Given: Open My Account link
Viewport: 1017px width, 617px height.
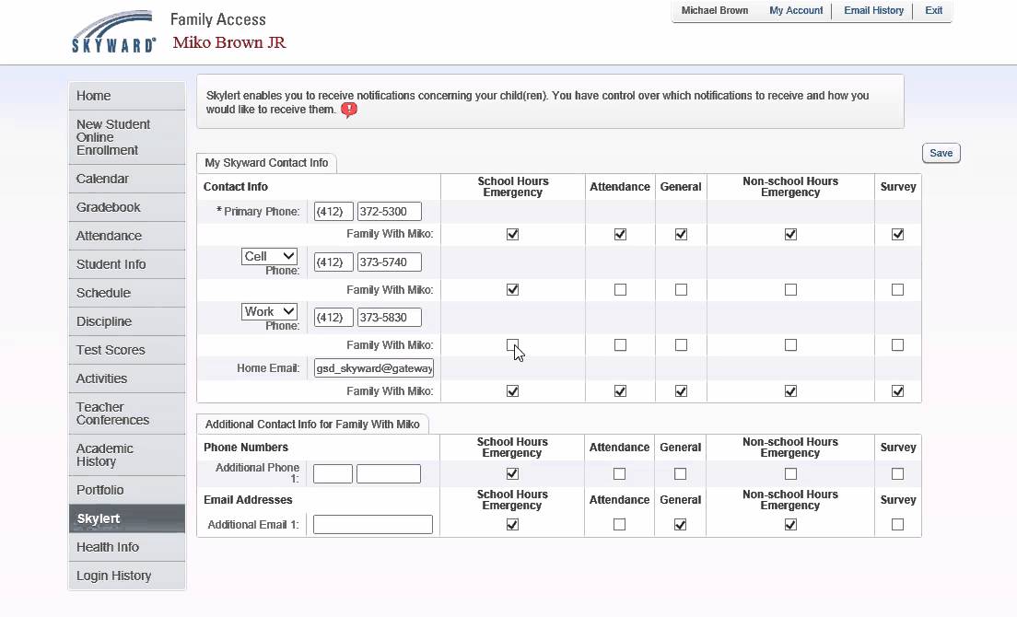Looking at the screenshot, I should click(796, 10).
